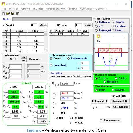Click the xN coordinate field

(x=85, y=63)
